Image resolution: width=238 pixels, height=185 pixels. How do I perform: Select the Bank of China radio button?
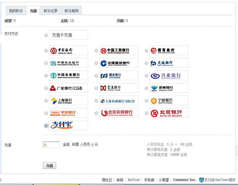click(46, 51)
